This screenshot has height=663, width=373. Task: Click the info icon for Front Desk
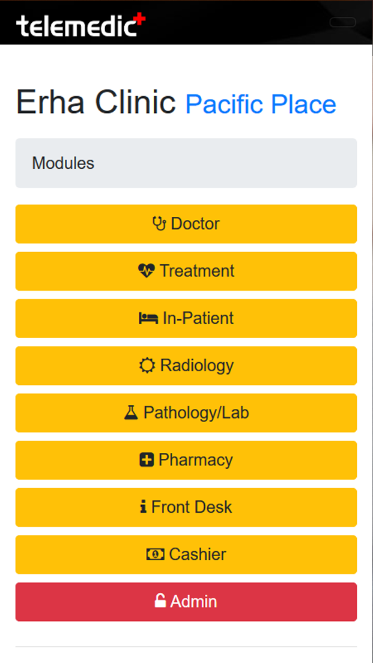pos(143,507)
